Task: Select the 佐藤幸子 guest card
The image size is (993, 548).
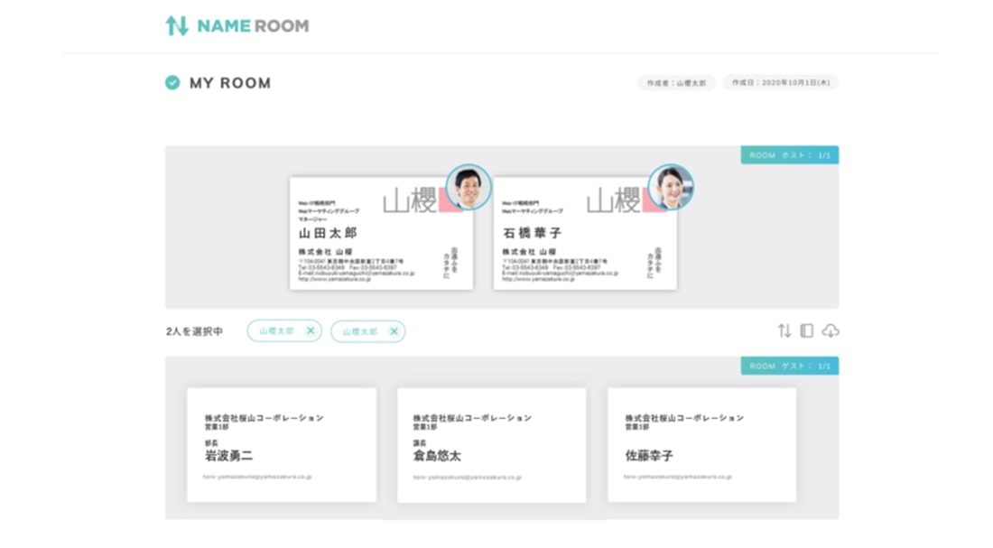Action: pos(701,445)
